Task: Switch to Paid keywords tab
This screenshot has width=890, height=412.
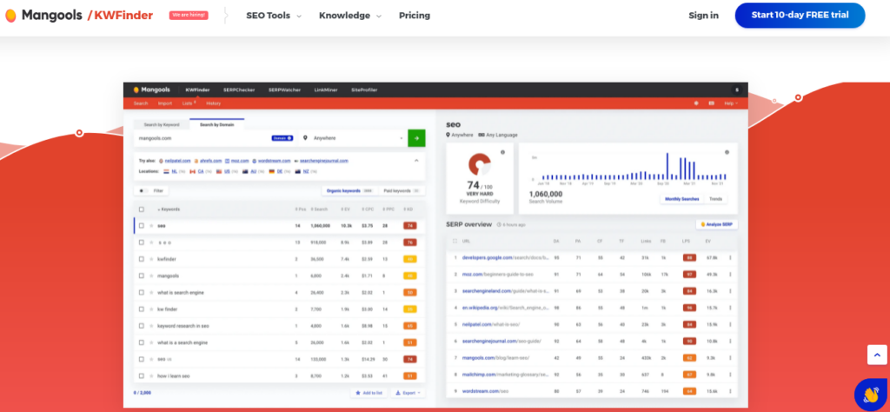Action: [400, 190]
